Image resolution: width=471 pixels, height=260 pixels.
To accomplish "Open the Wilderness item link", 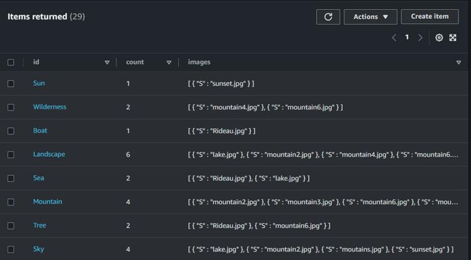I will pos(49,107).
